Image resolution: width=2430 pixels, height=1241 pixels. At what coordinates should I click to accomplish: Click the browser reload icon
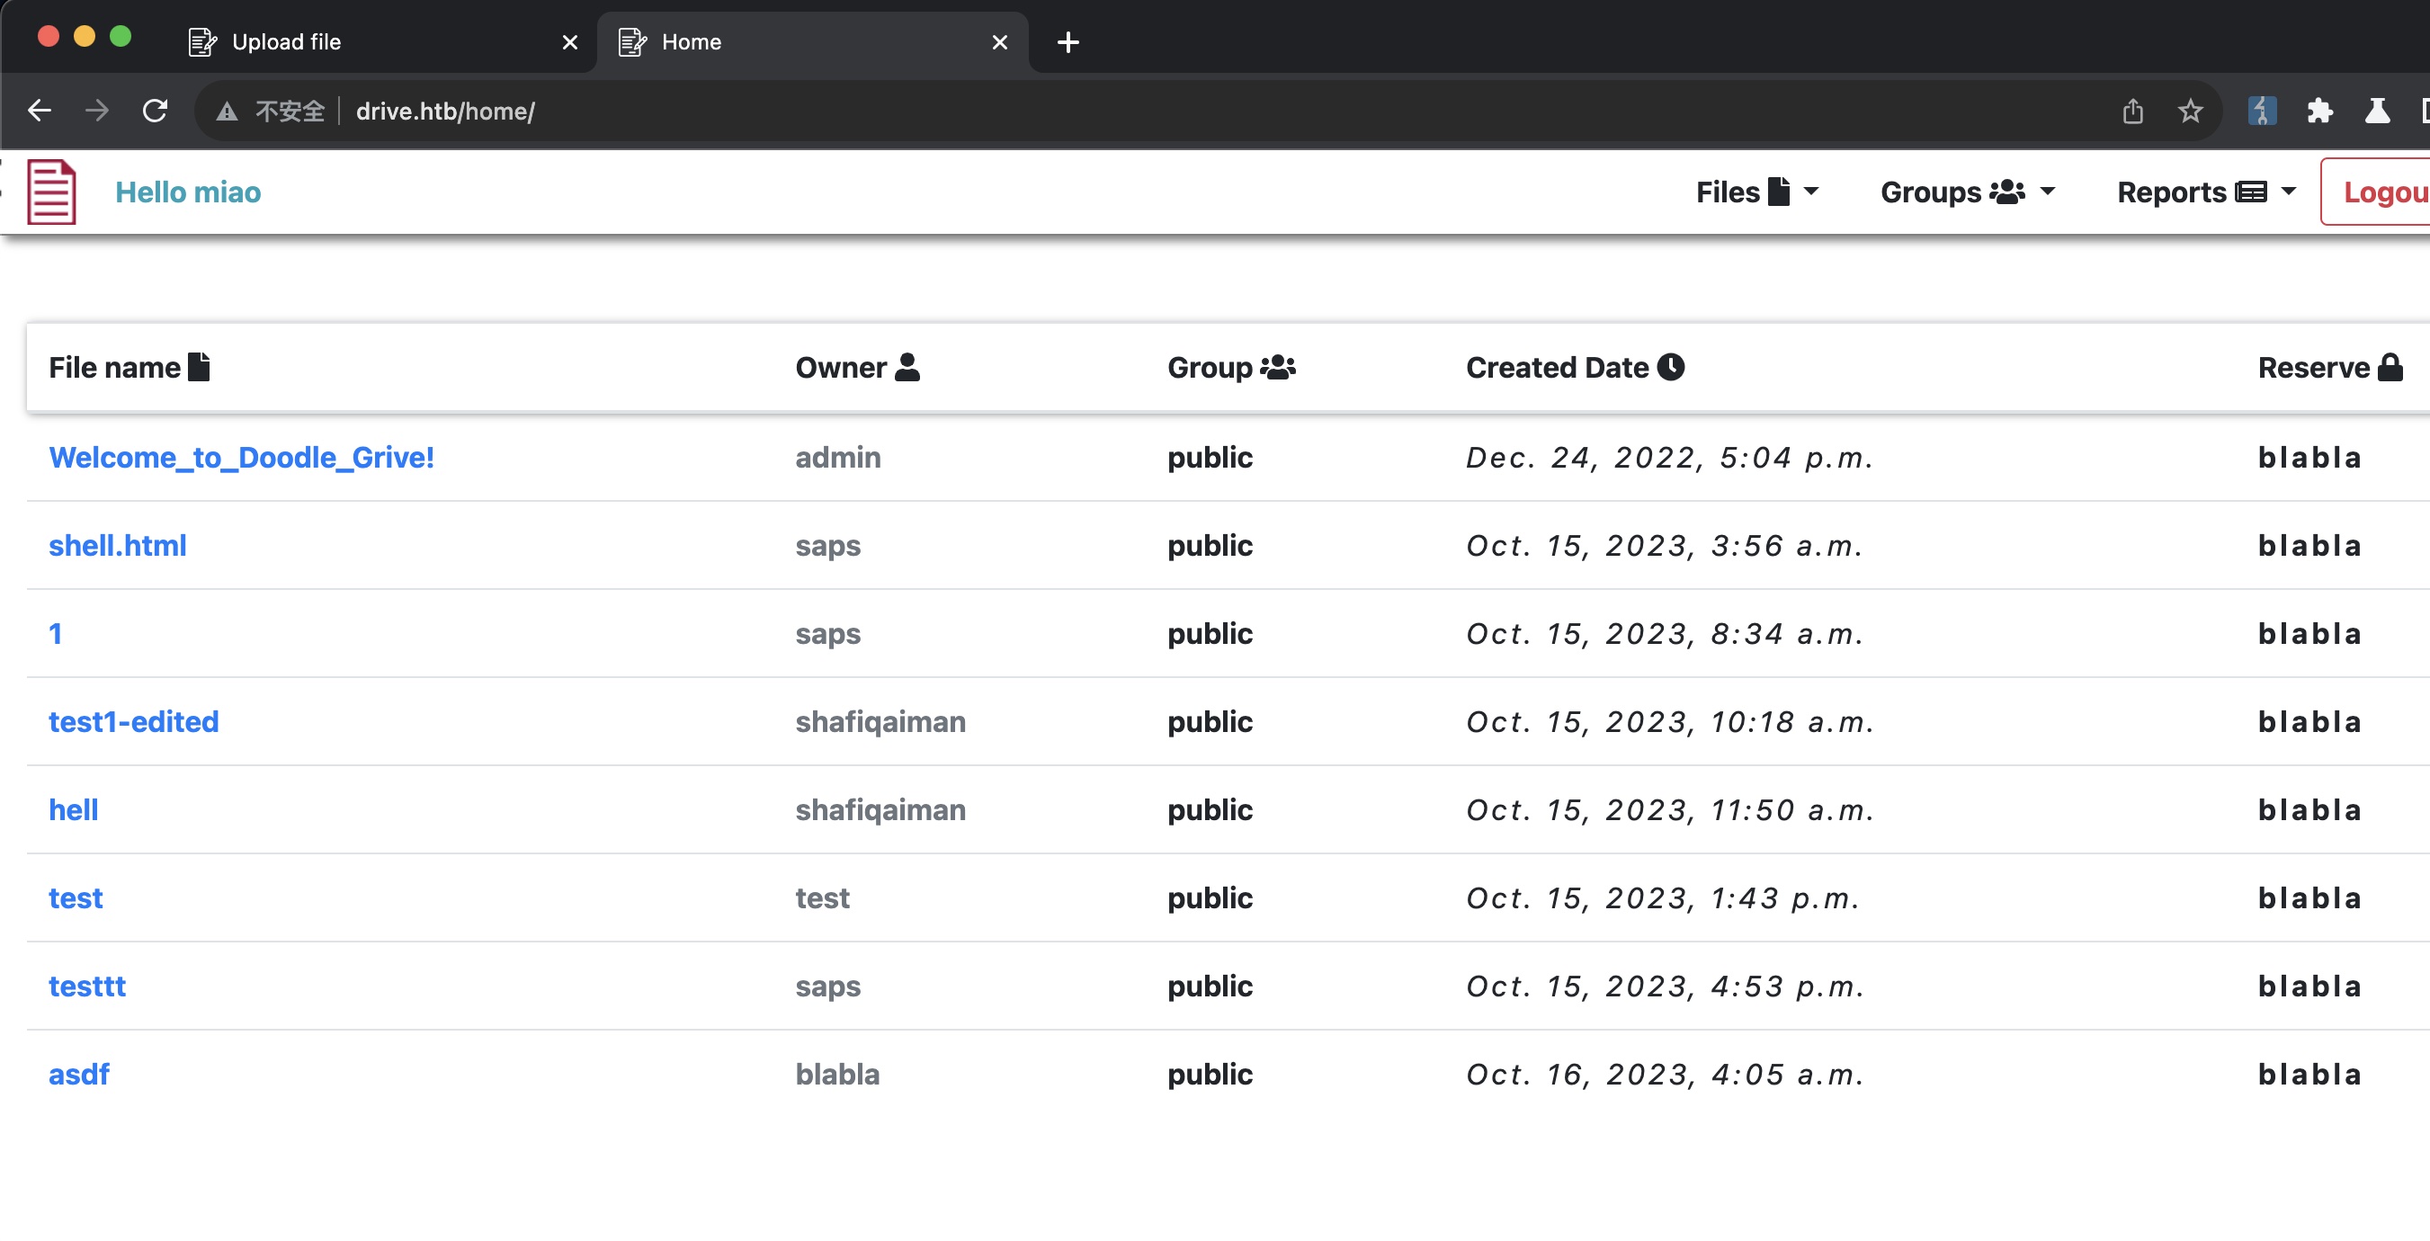tap(156, 112)
